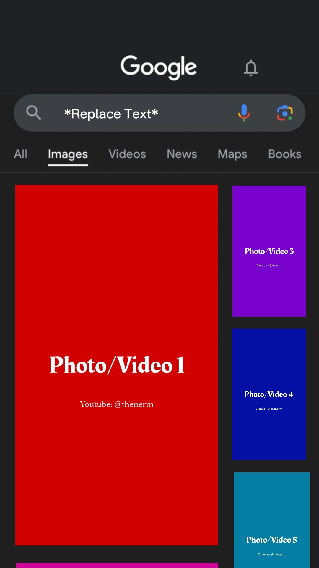Start voice search with the microphone
This screenshot has height=568, width=319.
pos(244,113)
